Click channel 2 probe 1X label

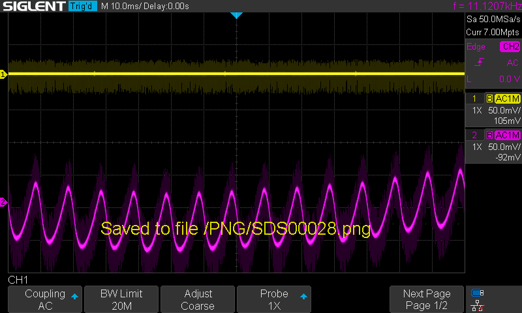[477, 147]
